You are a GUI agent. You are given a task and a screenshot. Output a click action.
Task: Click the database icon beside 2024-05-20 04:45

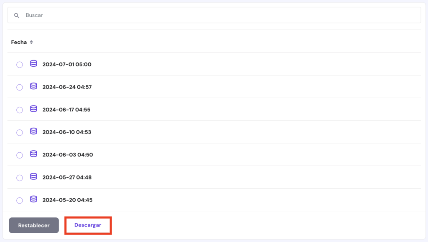pos(33,200)
